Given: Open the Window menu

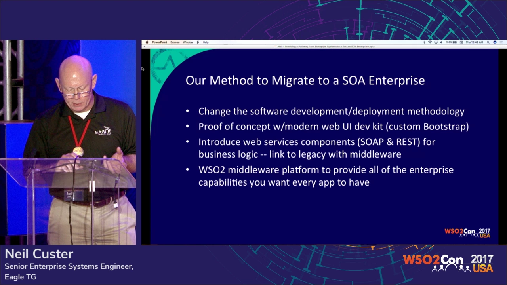Looking at the screenshot, I should pos(188,42).
